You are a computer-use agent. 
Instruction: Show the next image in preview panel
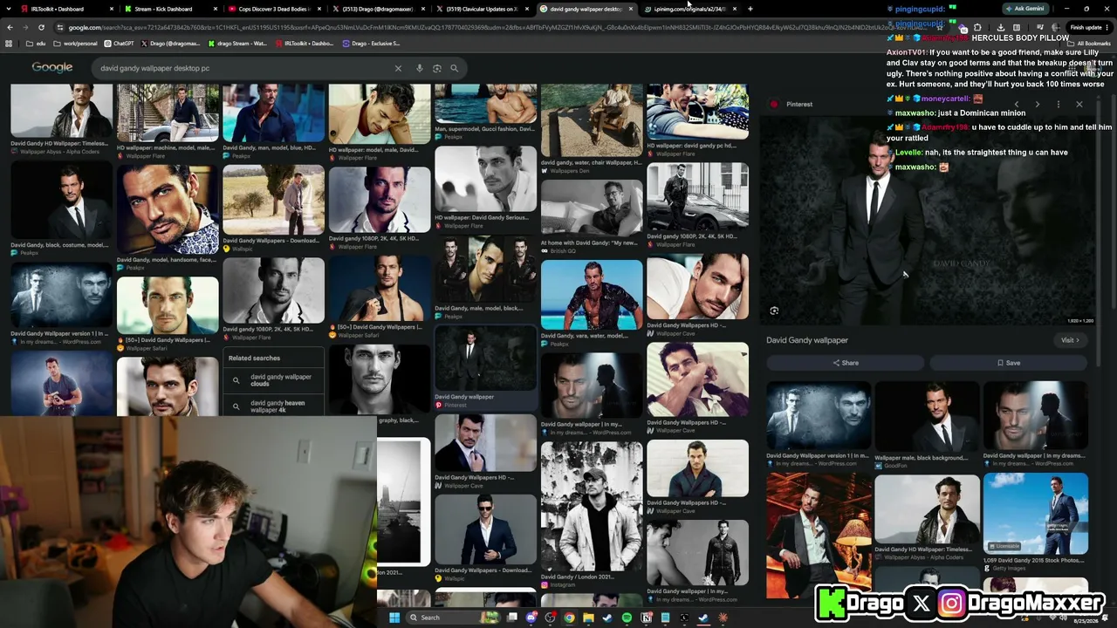point(1038,105)
